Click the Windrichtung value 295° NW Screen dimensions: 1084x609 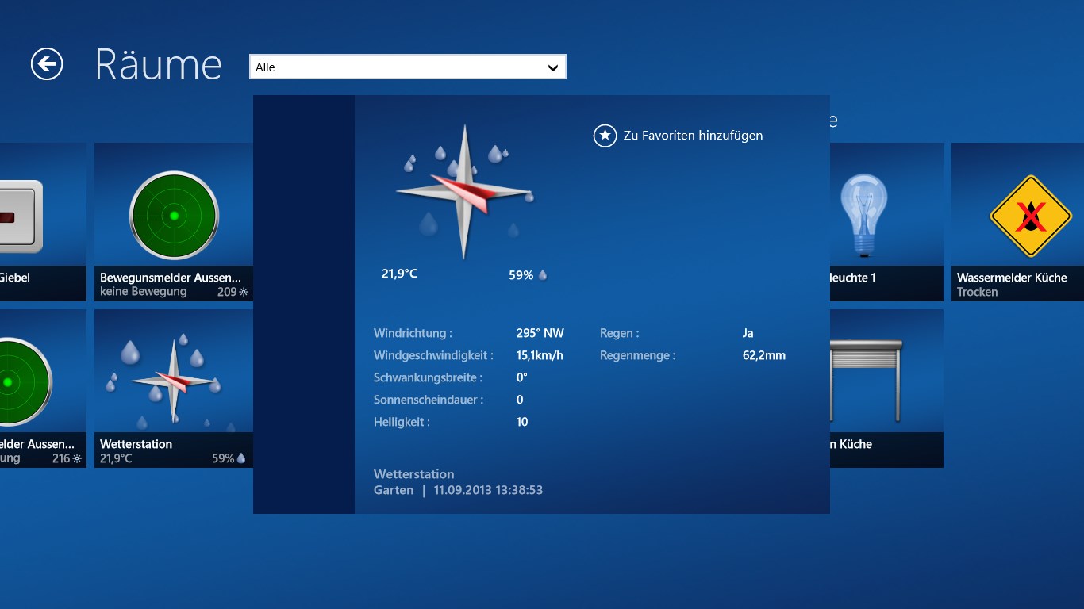click(540, 334)
